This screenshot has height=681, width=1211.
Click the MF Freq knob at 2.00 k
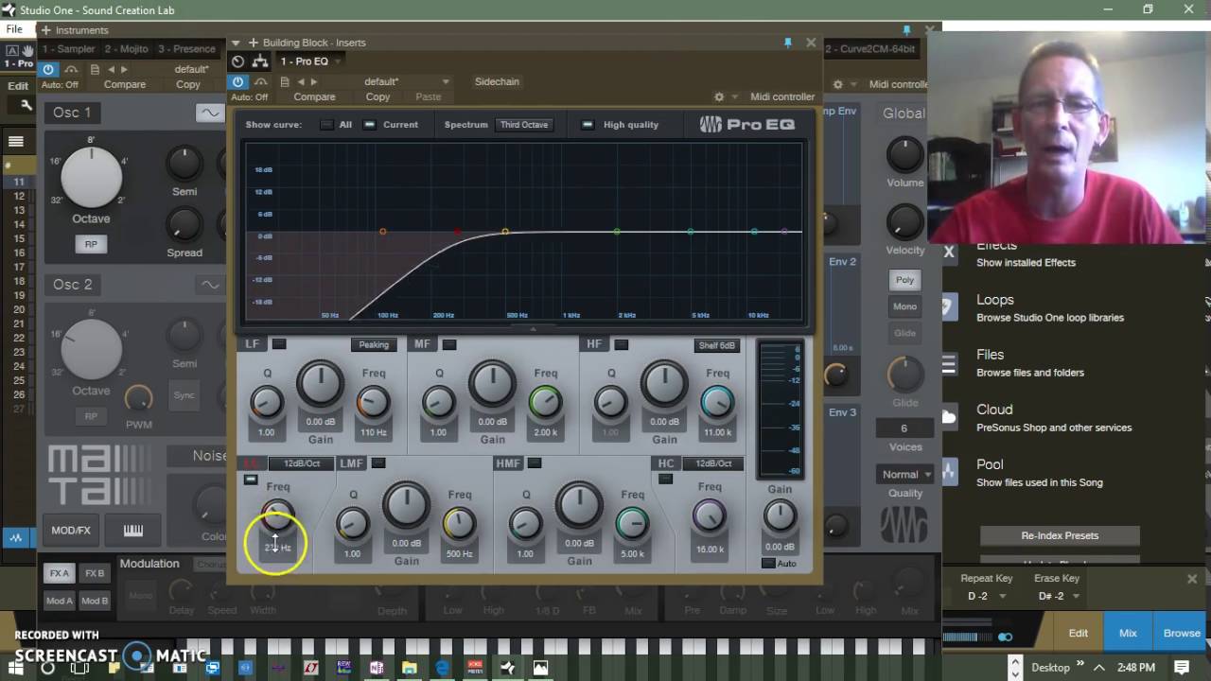click(x=545, y=402)
